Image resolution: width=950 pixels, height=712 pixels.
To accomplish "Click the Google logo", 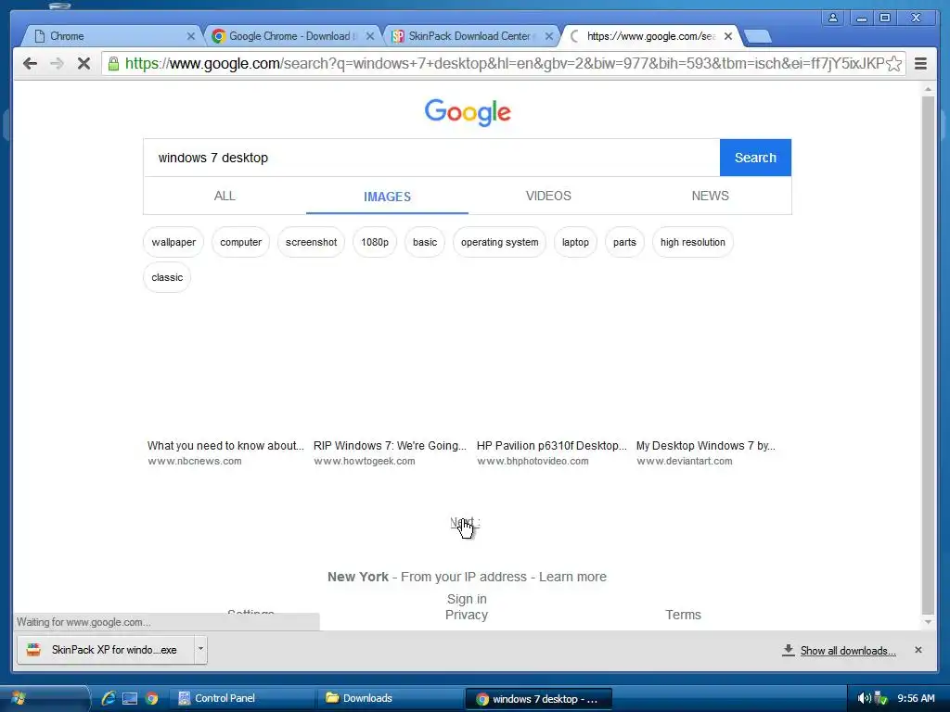I will [468, 112].
